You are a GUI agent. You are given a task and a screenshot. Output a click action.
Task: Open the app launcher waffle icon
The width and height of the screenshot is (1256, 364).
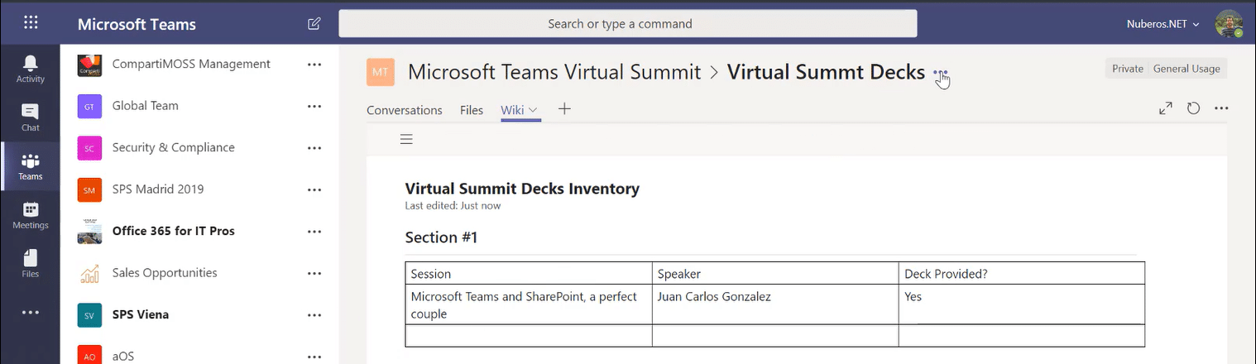point(31,22)
